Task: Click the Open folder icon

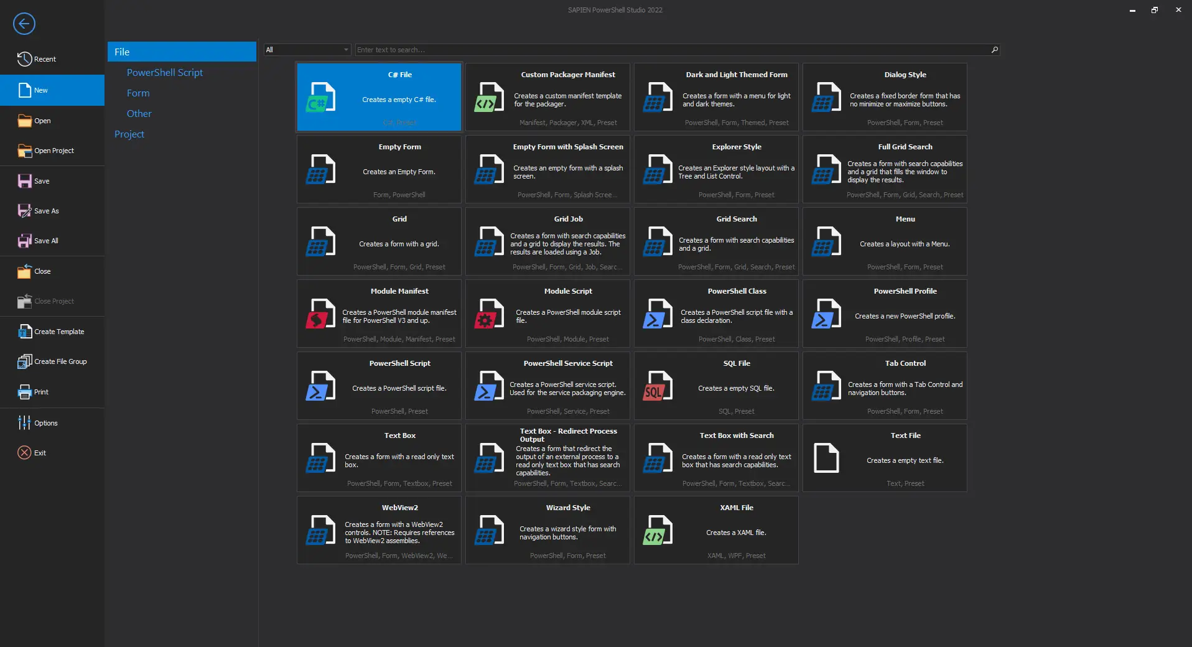Action: tap(24, 121)
